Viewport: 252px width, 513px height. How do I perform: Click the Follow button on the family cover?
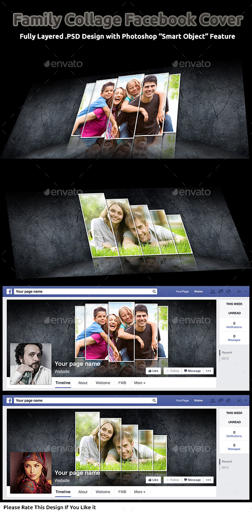173,371
